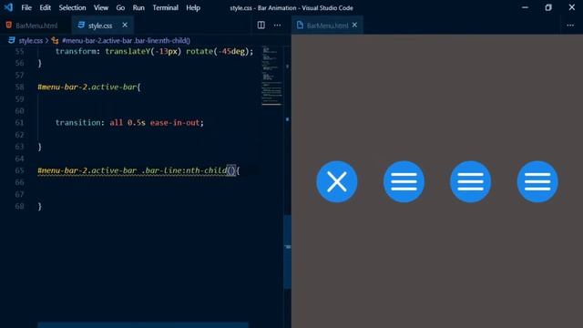Open the Terminal menu
This screenshot has height=328, width=583.
[165, 8]
